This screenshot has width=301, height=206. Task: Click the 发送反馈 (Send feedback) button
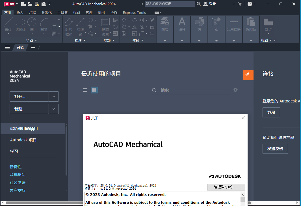coord(275,149)
